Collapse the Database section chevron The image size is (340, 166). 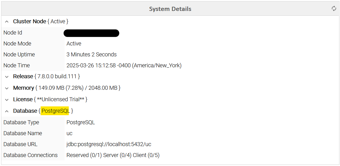pos(7,111)
